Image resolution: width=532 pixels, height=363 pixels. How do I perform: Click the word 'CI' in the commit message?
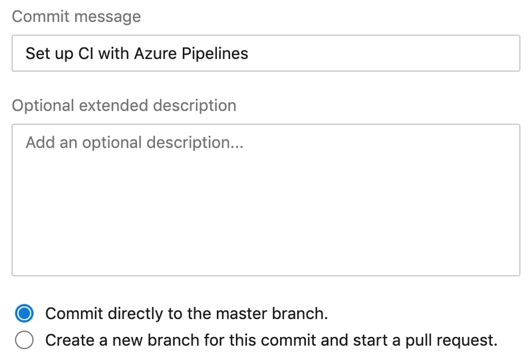coord(87,53)
